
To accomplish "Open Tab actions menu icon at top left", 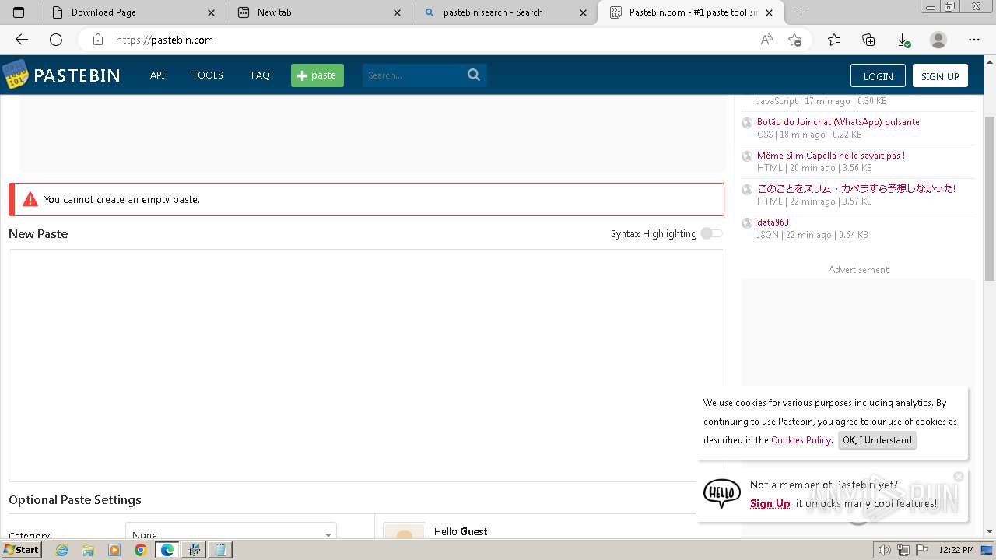I will [19, 12].
